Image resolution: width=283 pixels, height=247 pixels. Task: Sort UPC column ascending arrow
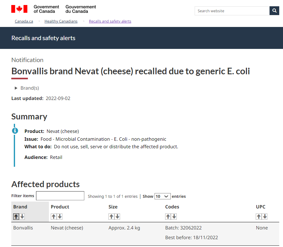259,216
